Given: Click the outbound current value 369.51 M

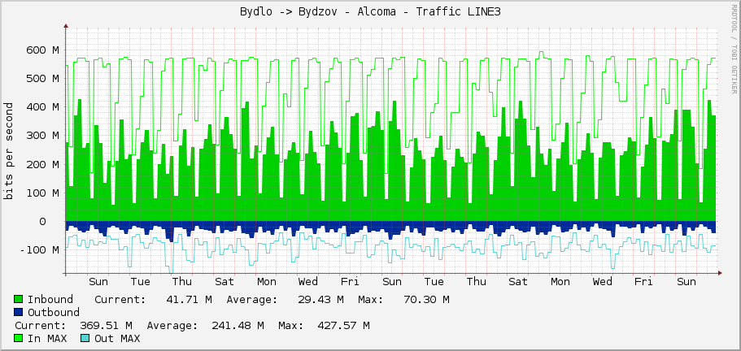Looking at the screenshot, I should (x=106, y=326).
